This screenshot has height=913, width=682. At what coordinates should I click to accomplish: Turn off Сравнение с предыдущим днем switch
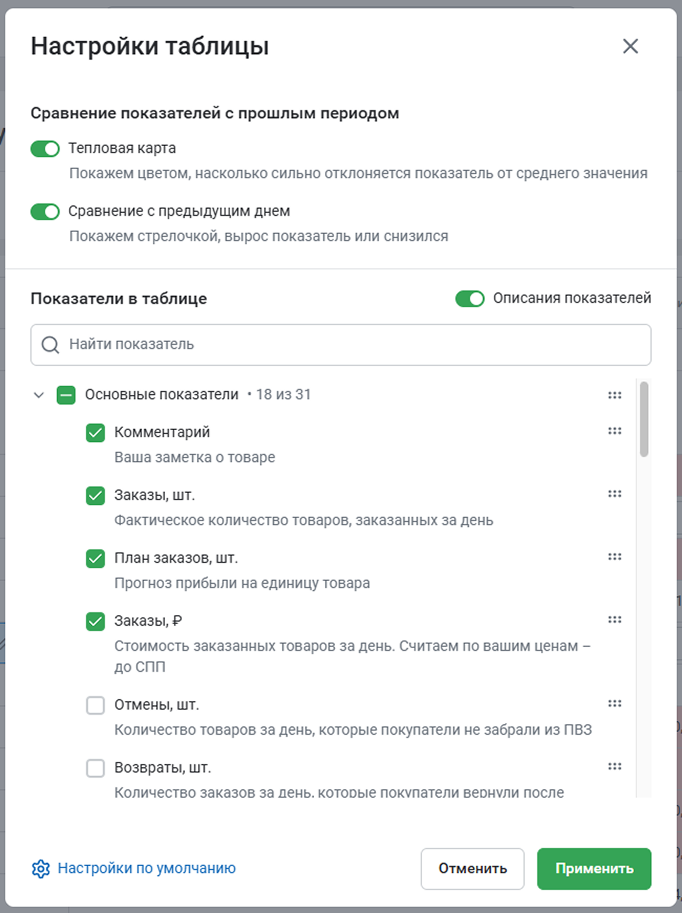[45, 212]
